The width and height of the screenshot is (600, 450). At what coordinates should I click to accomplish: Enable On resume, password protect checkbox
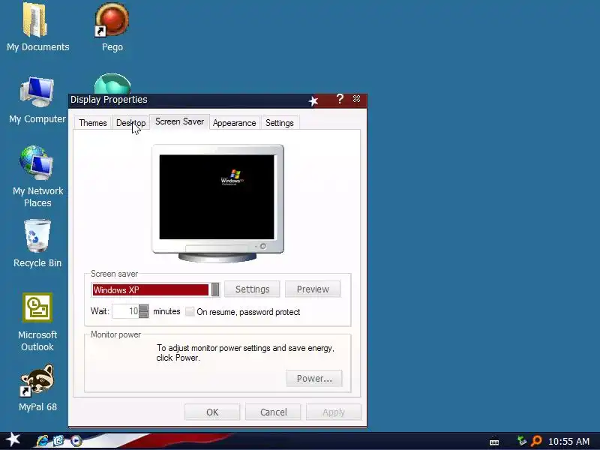pyautogui.click(x=190, y=311)
